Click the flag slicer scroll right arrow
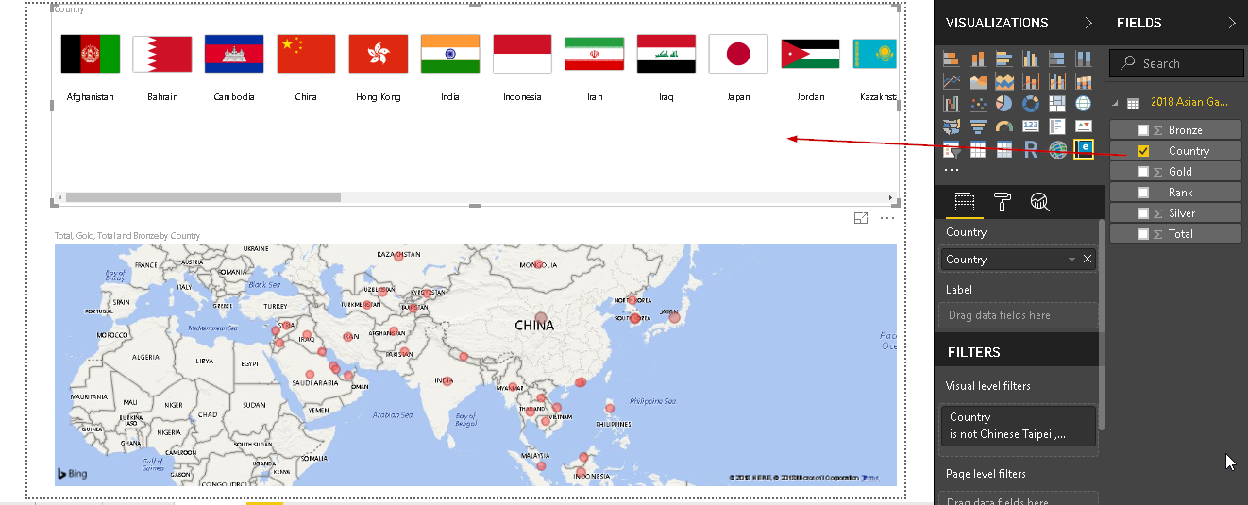The image size is (1248, 505). 891,198
